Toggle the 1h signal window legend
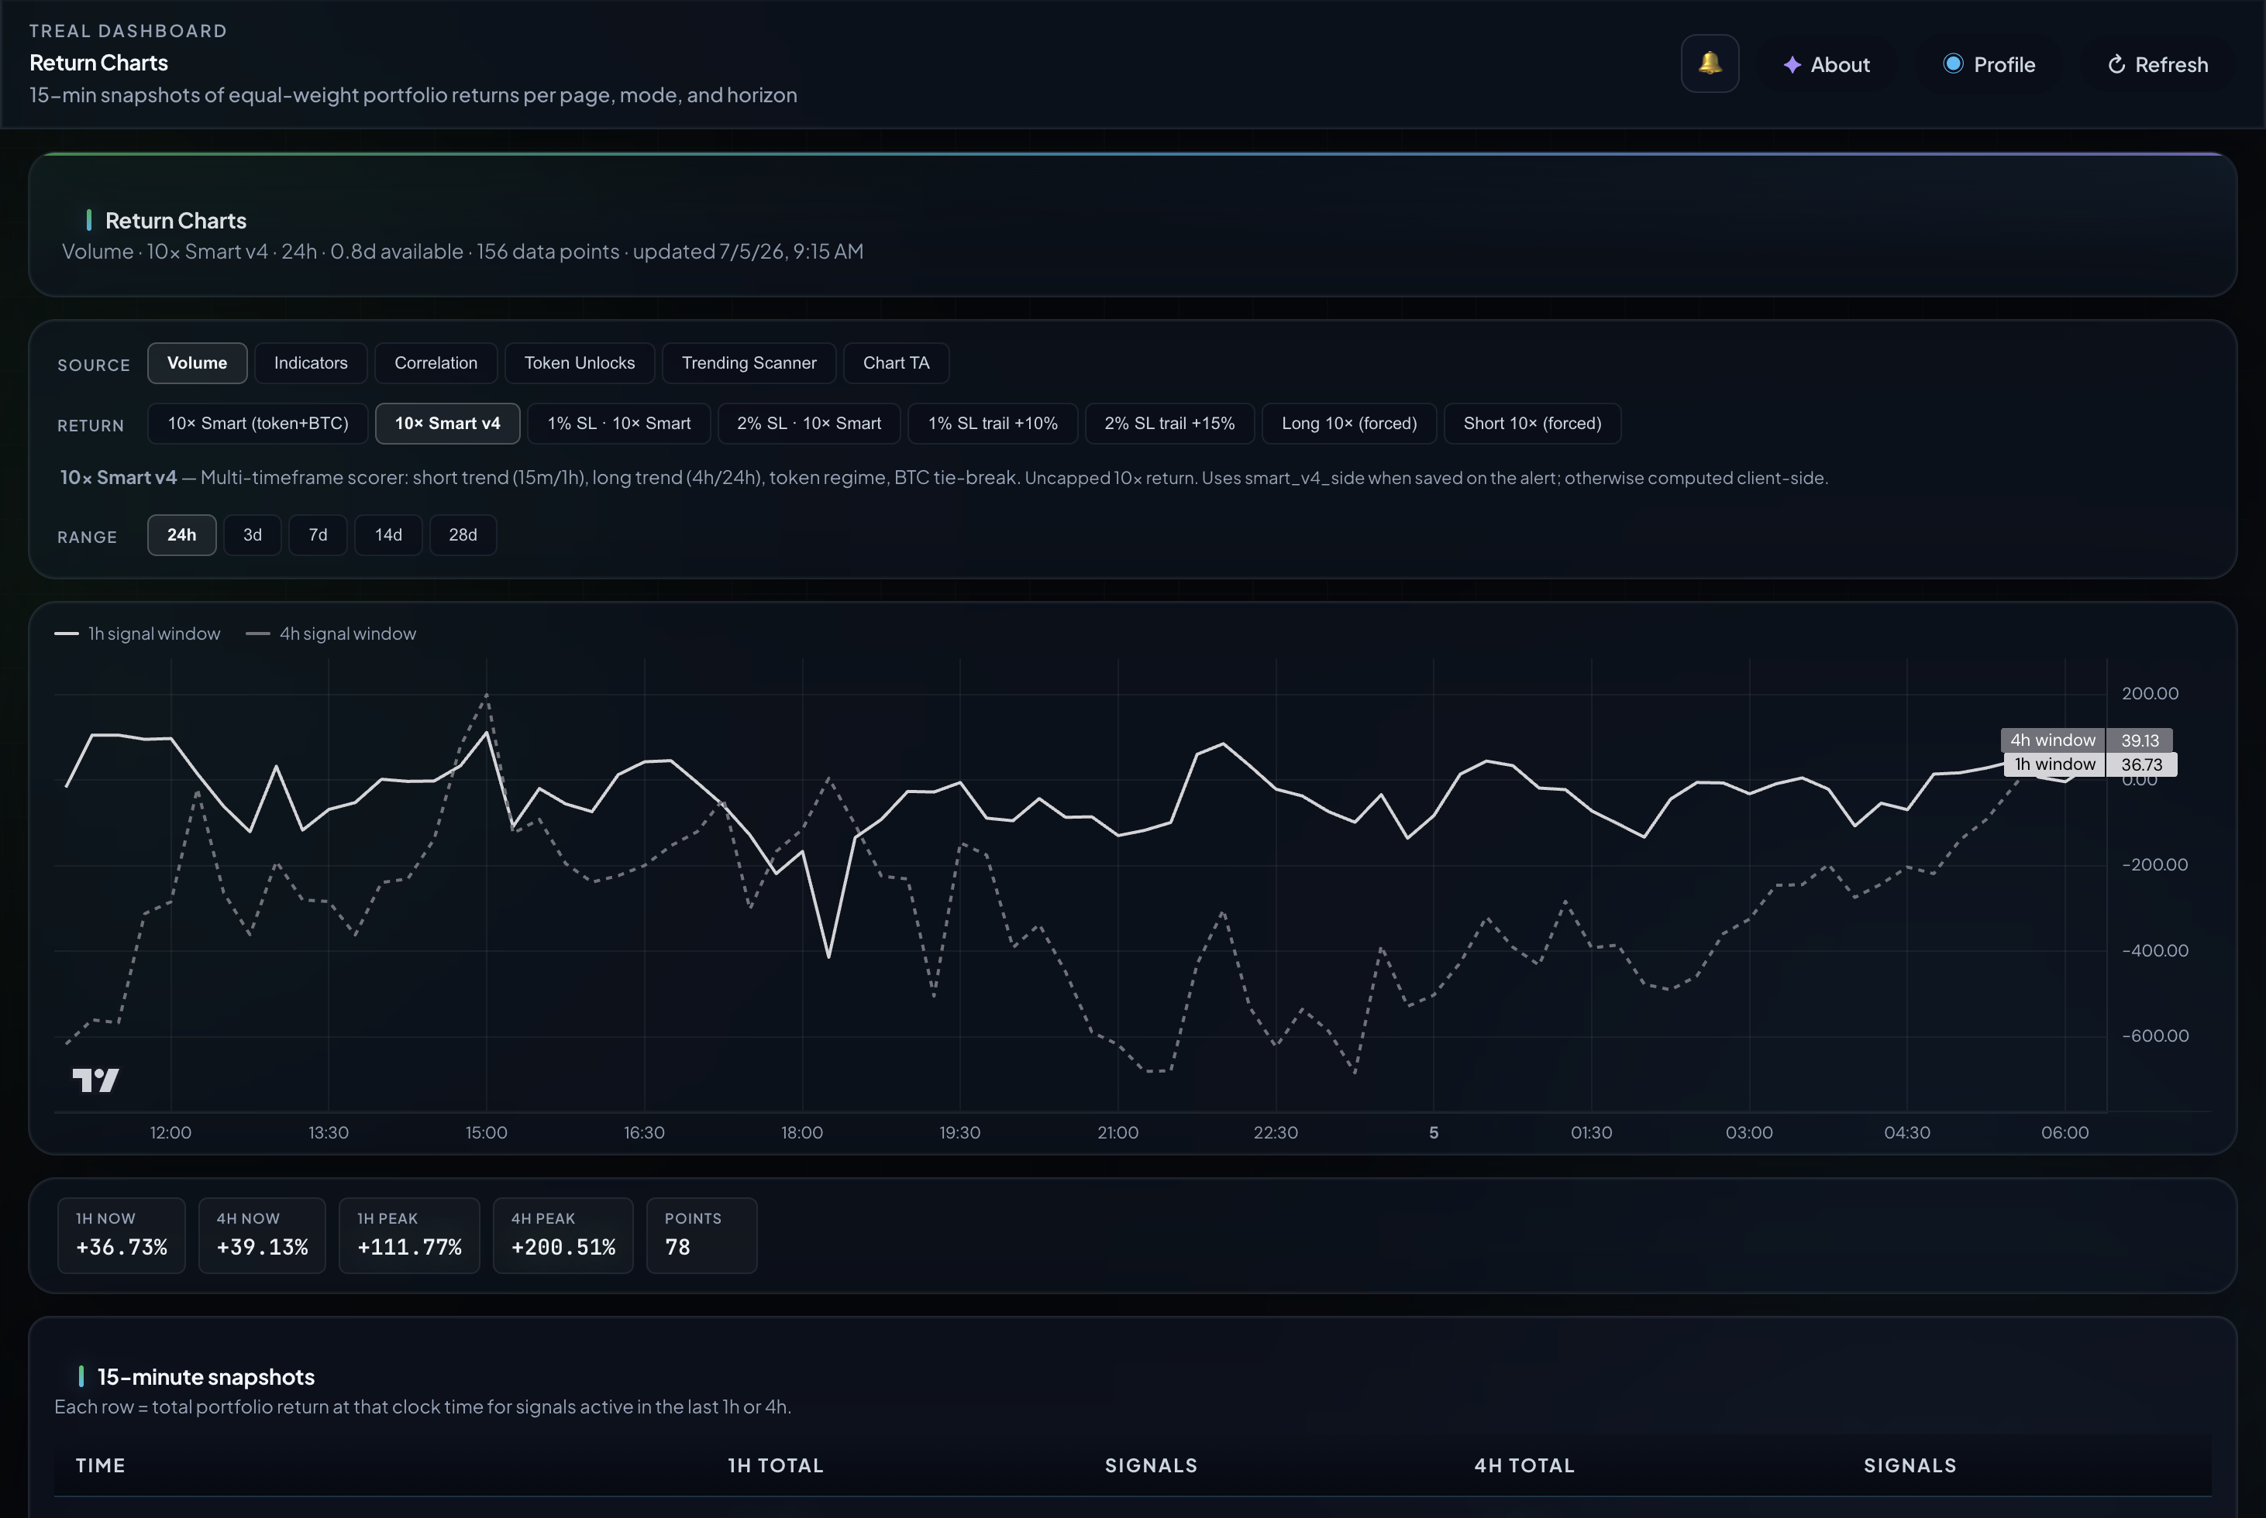Screen dimensions: 2266x1518 [x=138, y=634]
